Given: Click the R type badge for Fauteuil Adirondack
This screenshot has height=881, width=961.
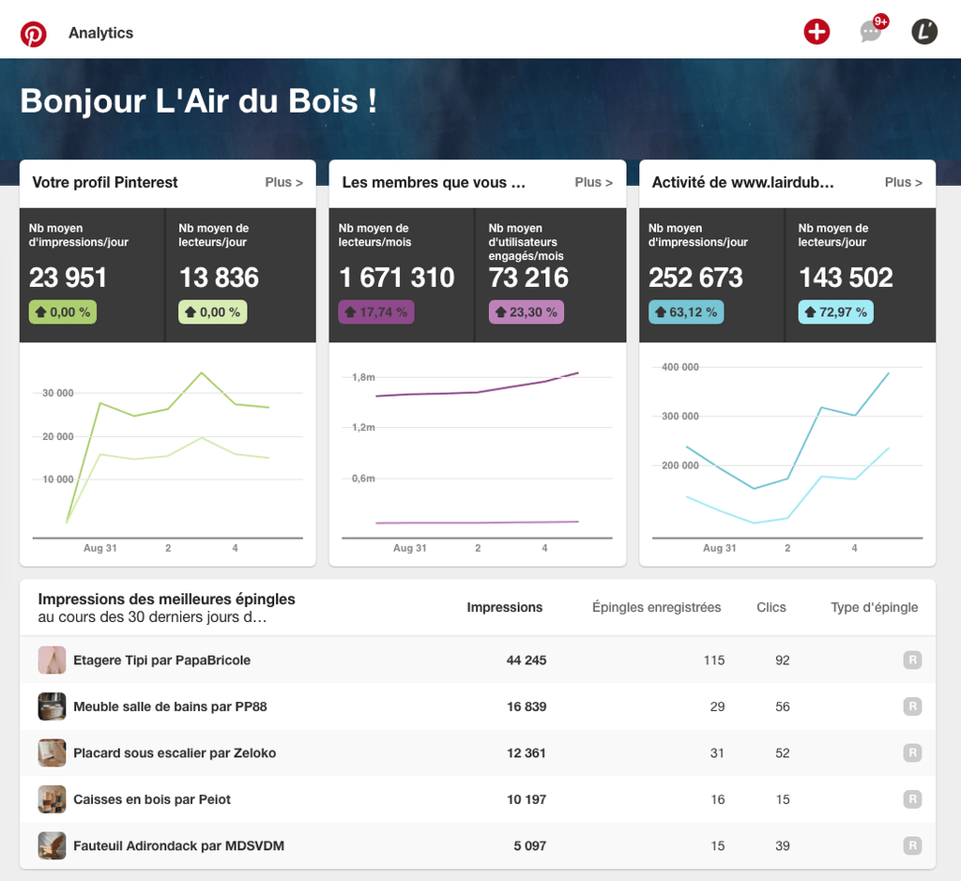Looking at the screenshot, I should click(912, 845).
